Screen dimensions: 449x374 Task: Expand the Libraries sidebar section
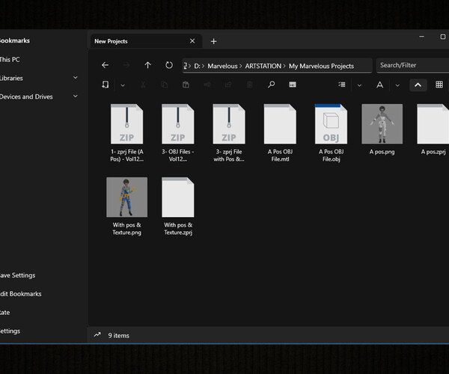[x=76, y=78]
